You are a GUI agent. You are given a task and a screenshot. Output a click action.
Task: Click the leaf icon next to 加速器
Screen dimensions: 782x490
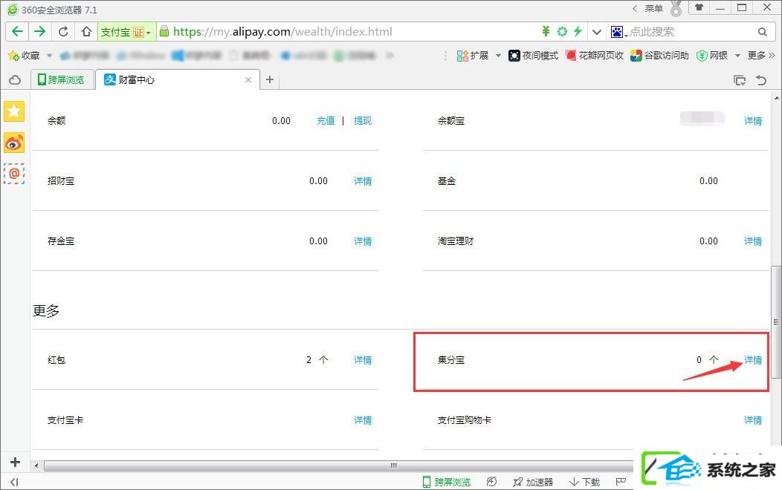pos(492,482)
